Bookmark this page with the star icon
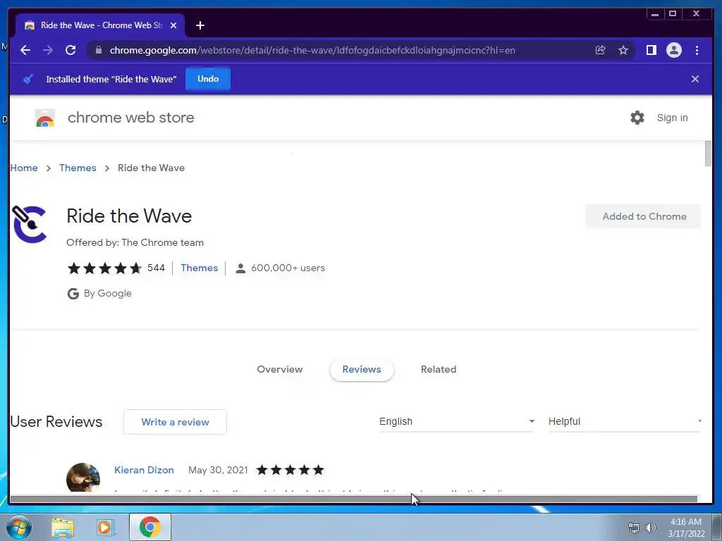This screenshot has width=722, height=541. (x=623, y=50)
